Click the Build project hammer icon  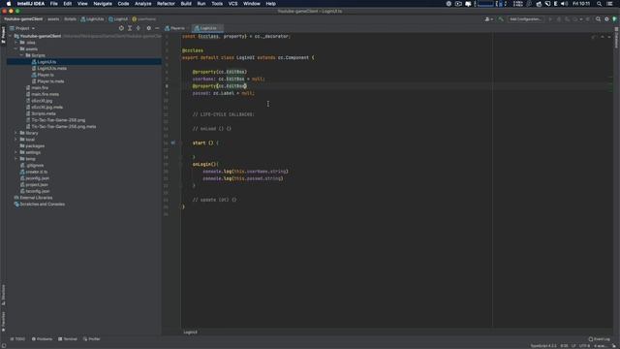(501, 19)
